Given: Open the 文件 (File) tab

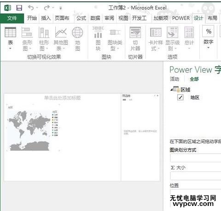Looking at the screenshot, I should [12, 18].
